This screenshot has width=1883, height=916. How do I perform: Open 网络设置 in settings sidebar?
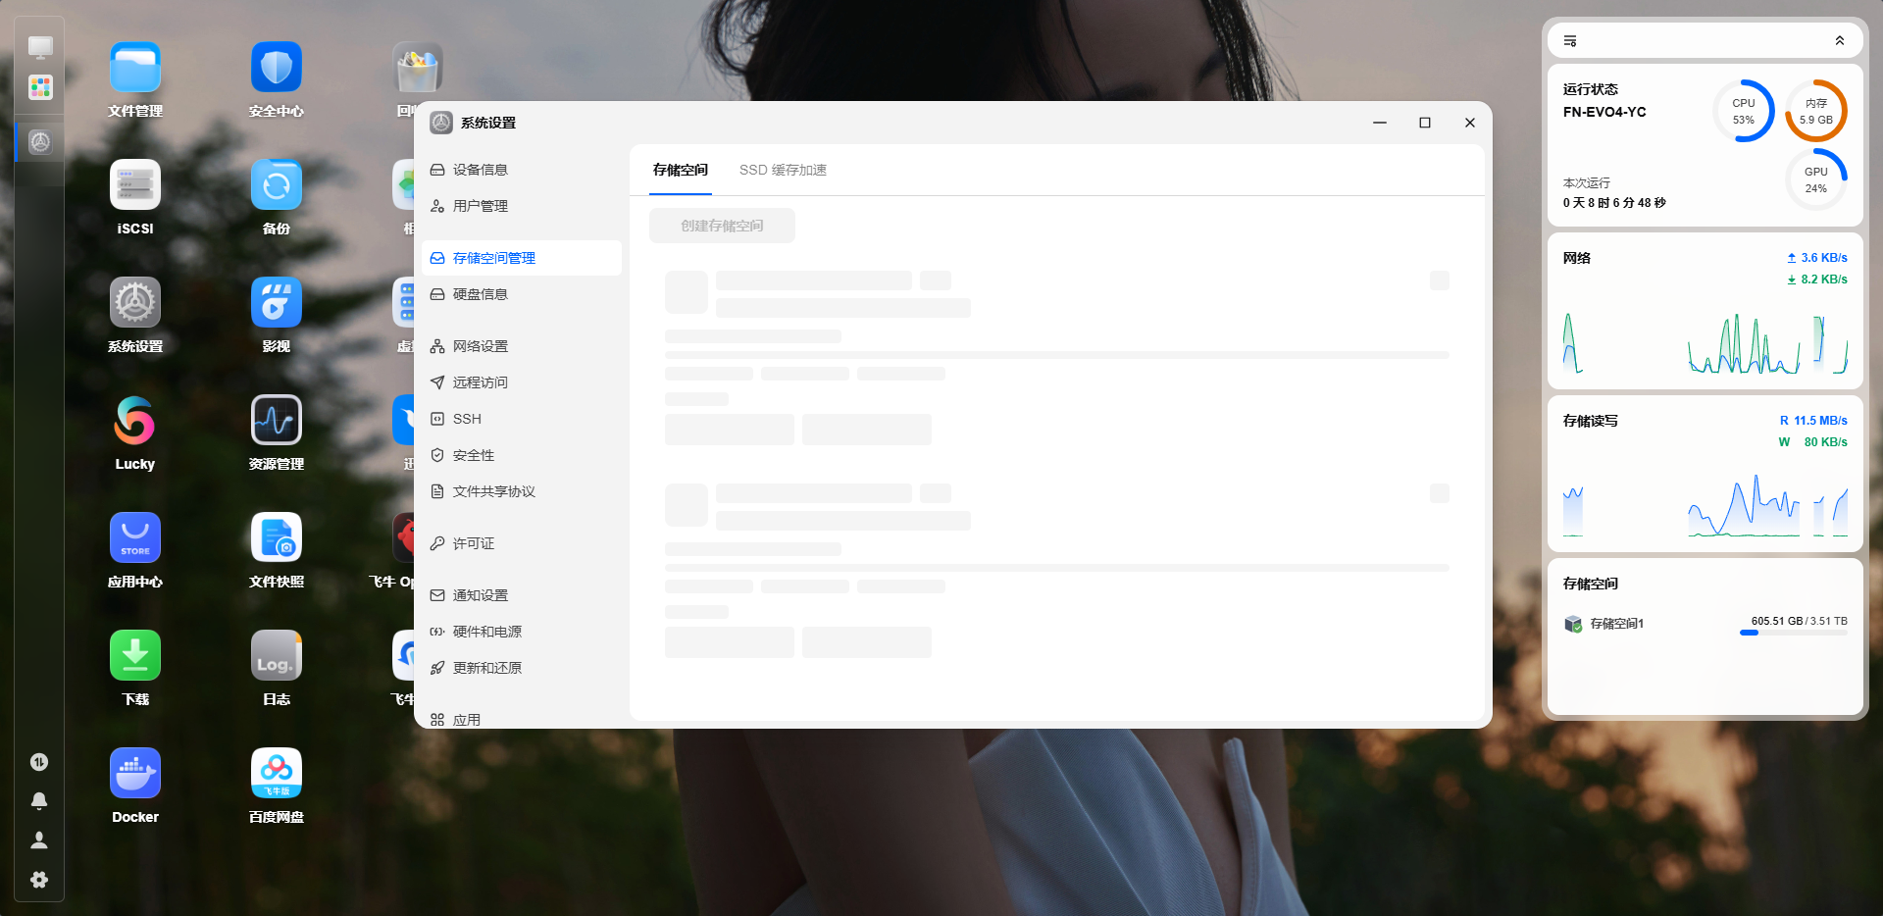click(x=522, y=346)
